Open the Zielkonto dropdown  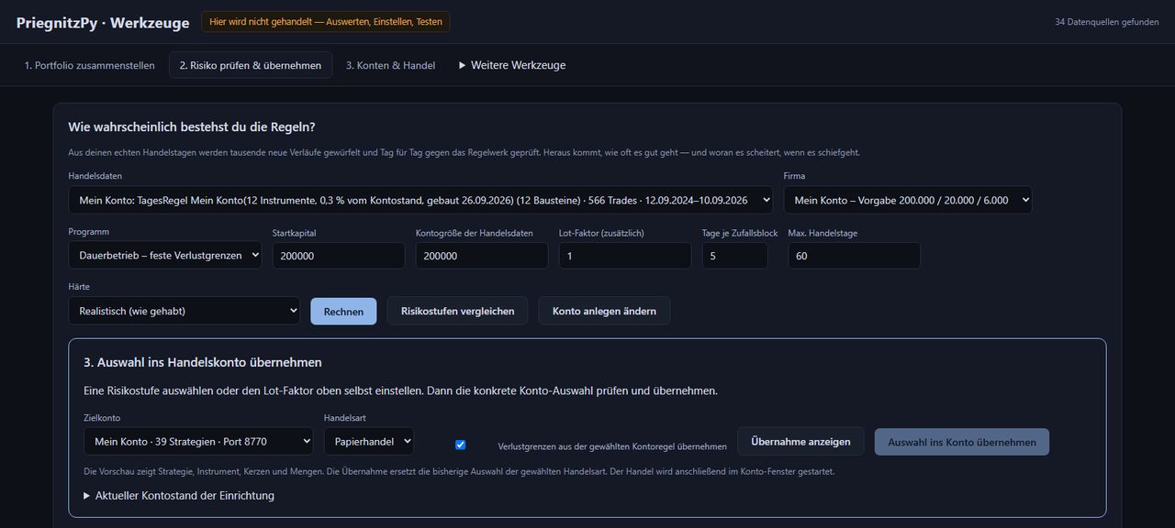(198, 441)
